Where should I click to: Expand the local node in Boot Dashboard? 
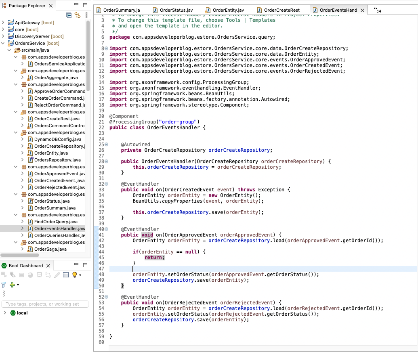point(4,312)
